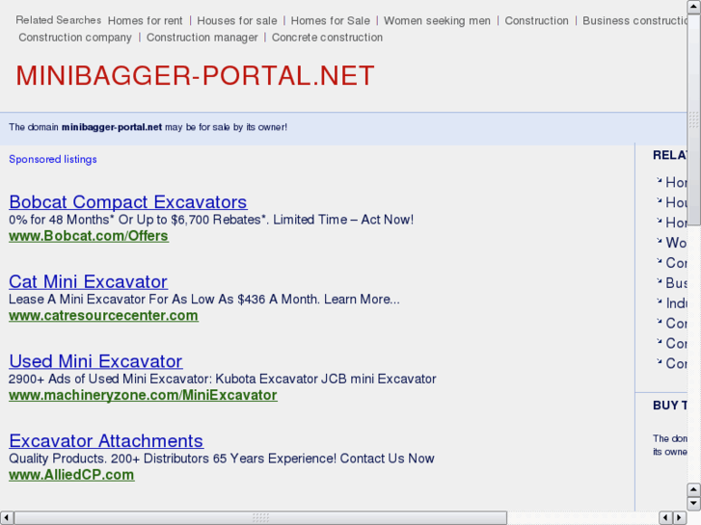Image resolution: width=701 pixels, height=525 pixels.
Task: Open the Used Mini Excavator ad
Action: (x=95, y=361)
